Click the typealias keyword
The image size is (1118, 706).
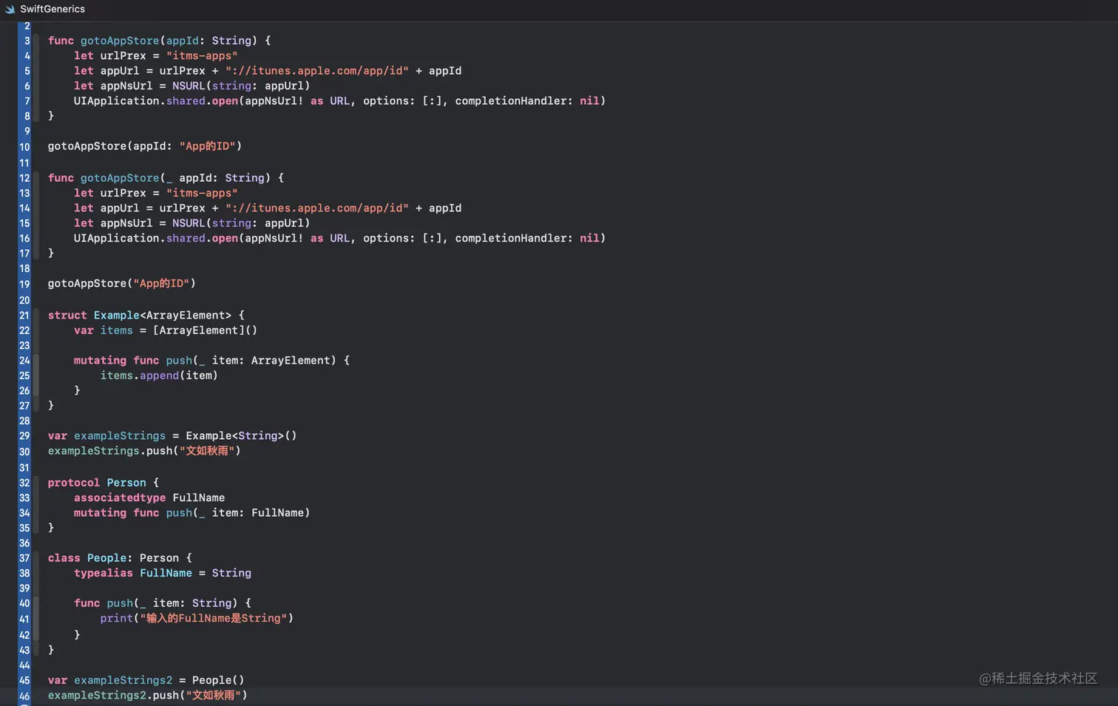(104, 574)
